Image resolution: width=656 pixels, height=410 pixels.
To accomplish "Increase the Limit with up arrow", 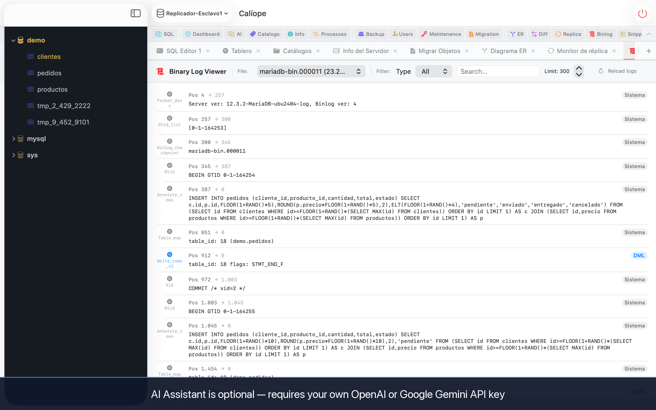I will pyautogui.click(x=579, y=68).
